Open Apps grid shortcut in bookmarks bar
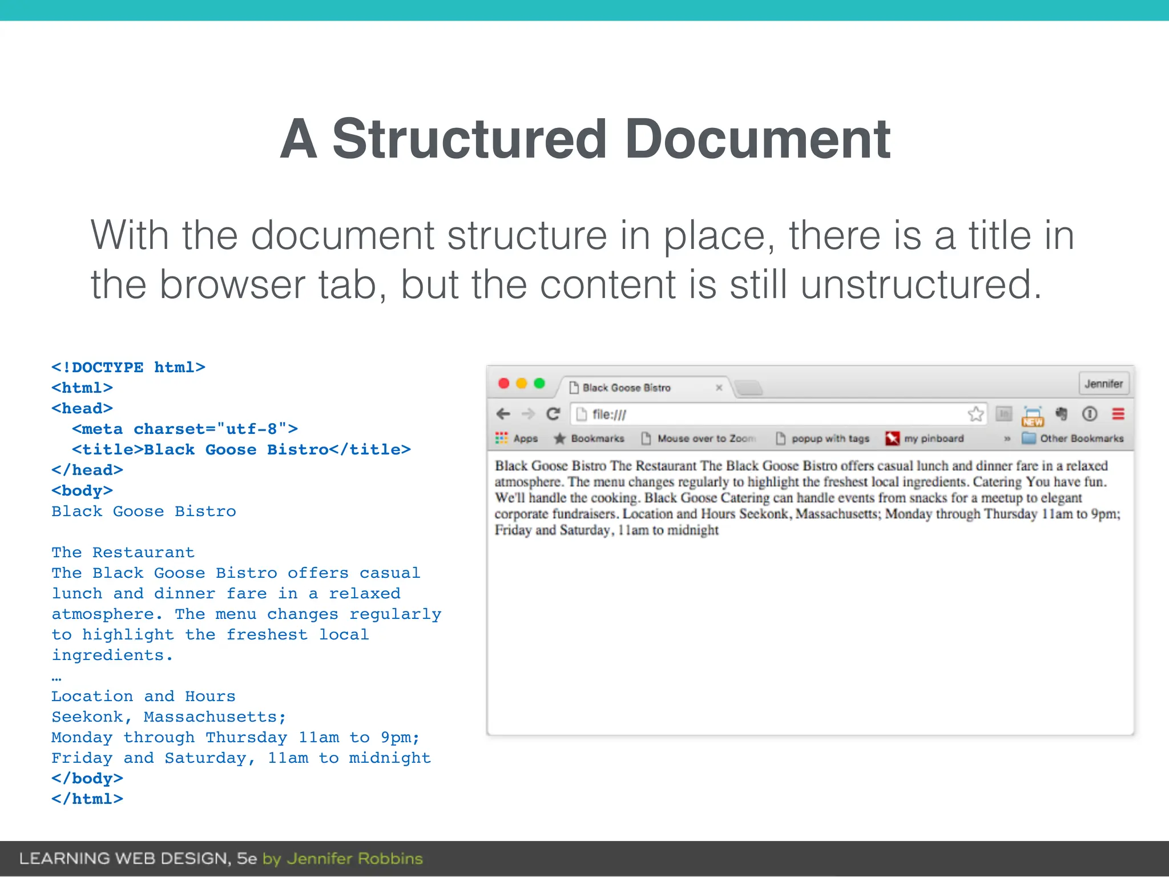The image size is (1169, 877). pyautogui.click(x=517, y=438)
